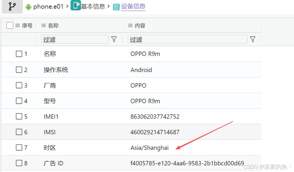The width and height of the screenshot is (294, 172).
Task: Select the 时区 name cell
Action: click(50, 148)
